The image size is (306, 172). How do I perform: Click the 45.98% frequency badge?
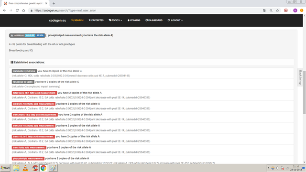pos(40,35)
